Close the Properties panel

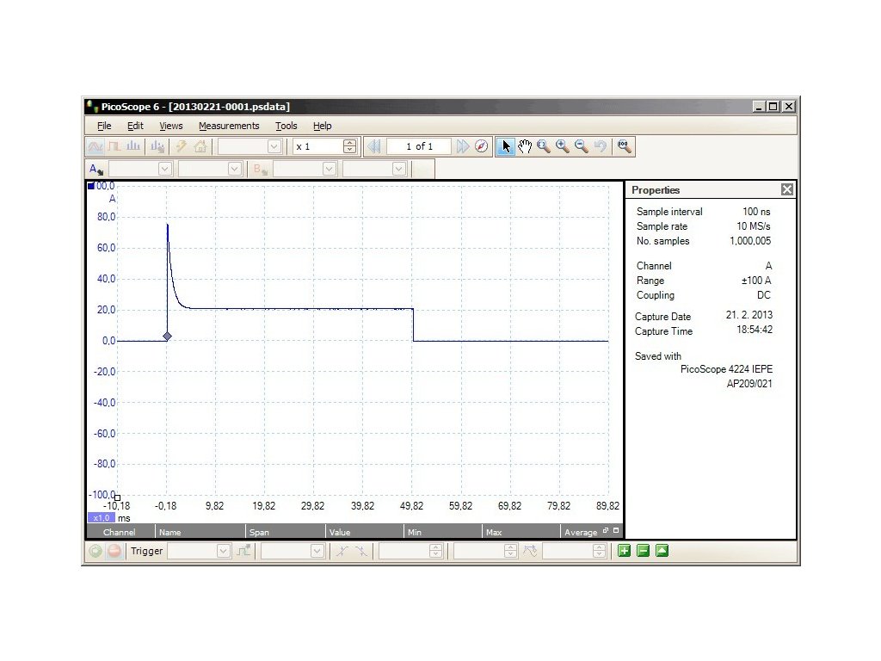[786, 189]
